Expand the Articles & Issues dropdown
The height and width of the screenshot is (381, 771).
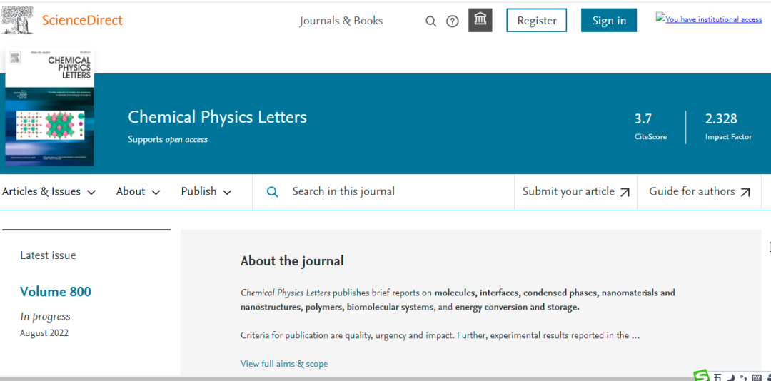49,192
